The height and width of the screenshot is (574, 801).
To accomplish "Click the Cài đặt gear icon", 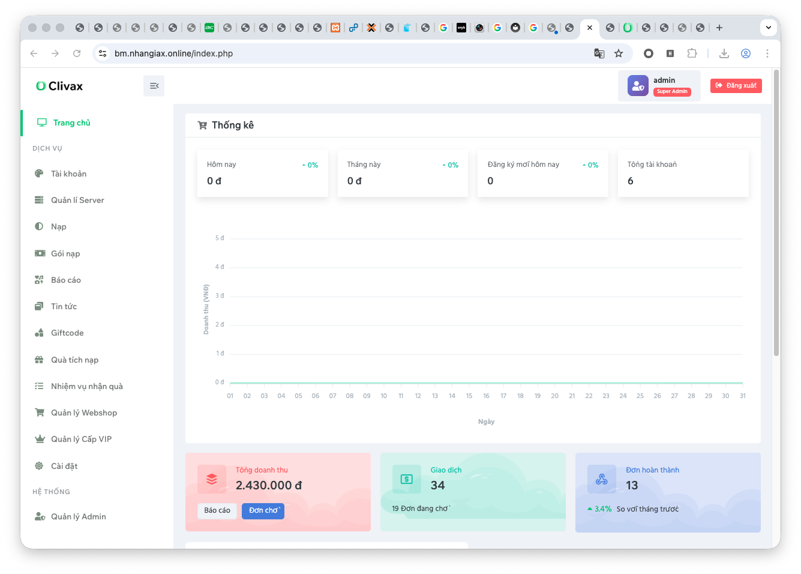I will [39, 466].
